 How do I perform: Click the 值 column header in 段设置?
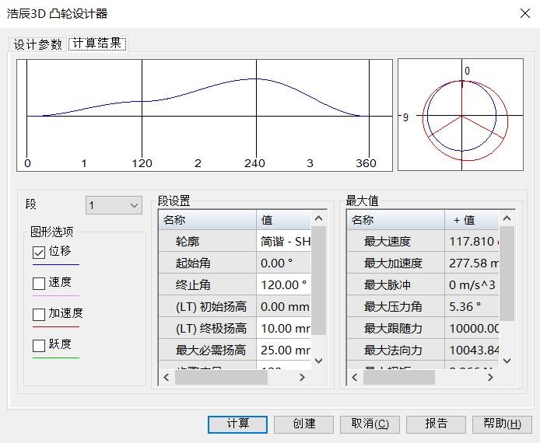[x=283, y=219]
